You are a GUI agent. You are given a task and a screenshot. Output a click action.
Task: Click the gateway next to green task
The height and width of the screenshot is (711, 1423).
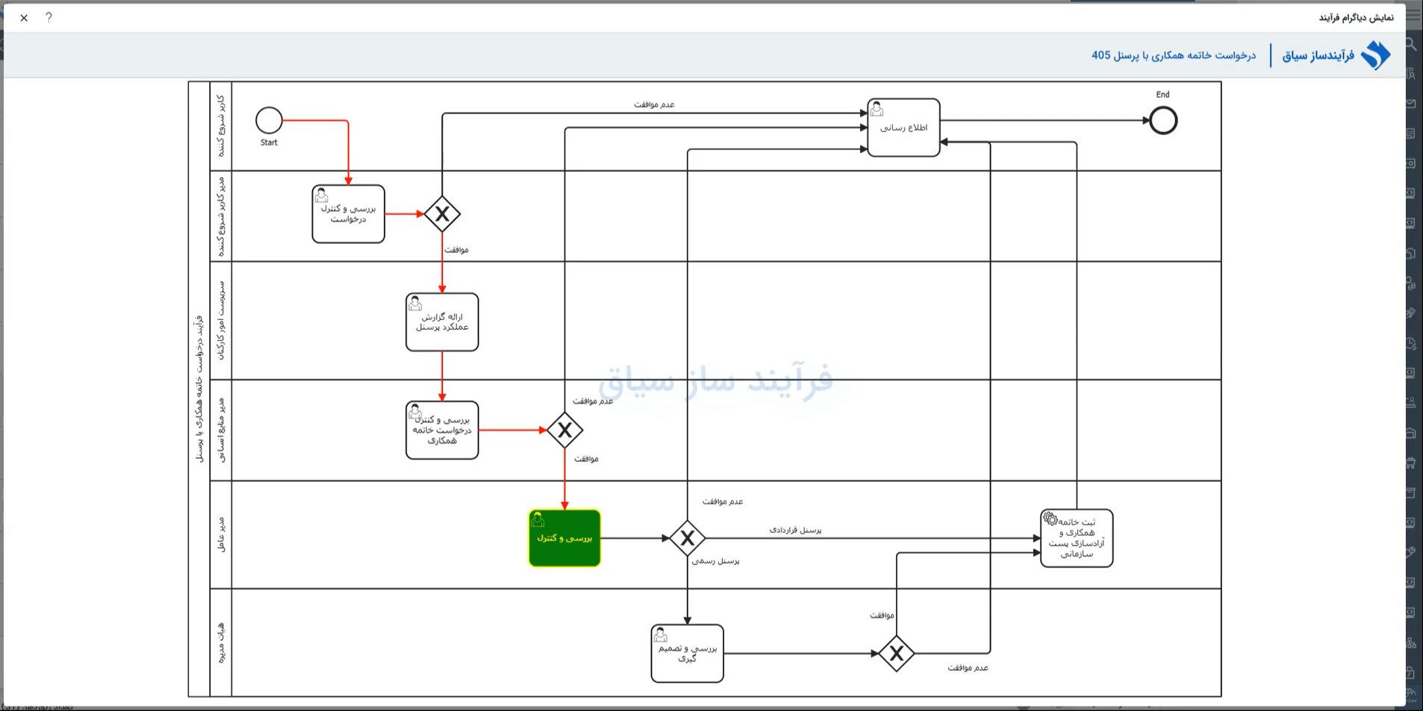point(687,538)
